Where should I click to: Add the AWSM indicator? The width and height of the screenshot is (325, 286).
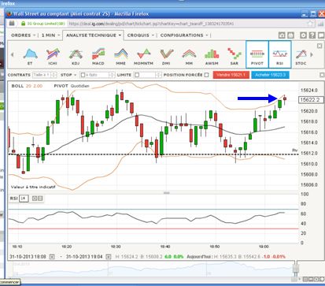(x=212, y=56)
